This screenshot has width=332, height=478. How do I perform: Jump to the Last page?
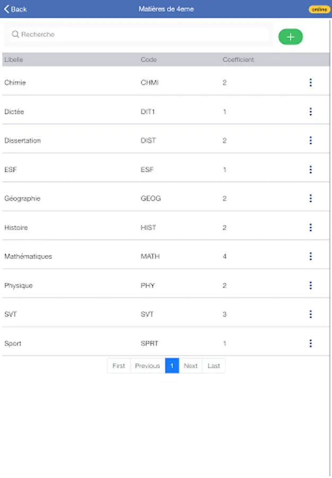coord(214,366)
